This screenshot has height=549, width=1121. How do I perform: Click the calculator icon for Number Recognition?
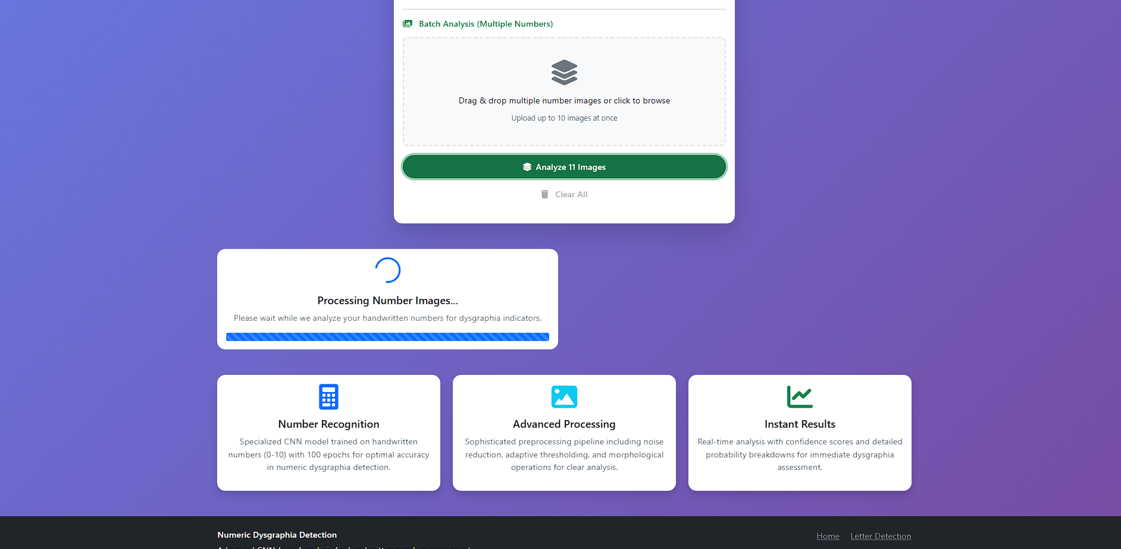tap(328, 397)
